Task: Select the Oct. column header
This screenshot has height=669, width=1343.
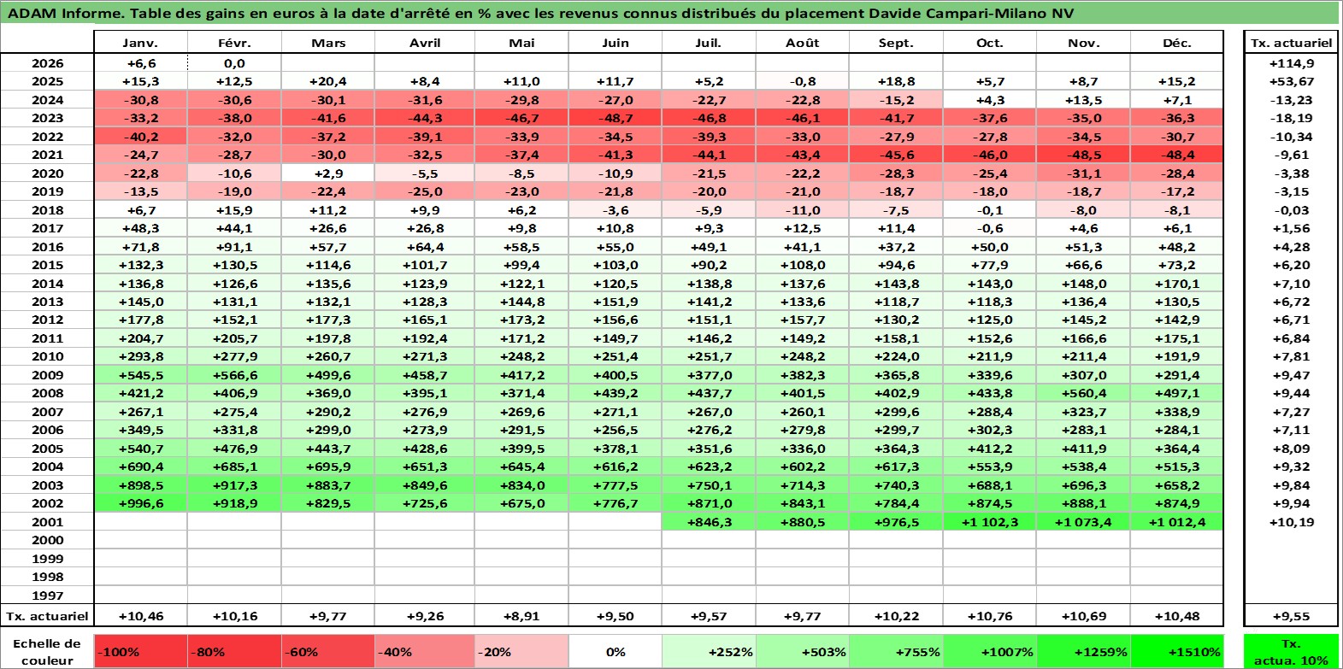Action: pos(989,43)
